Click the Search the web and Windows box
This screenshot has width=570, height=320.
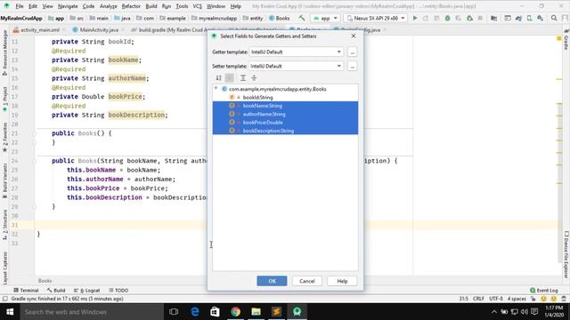92,312
